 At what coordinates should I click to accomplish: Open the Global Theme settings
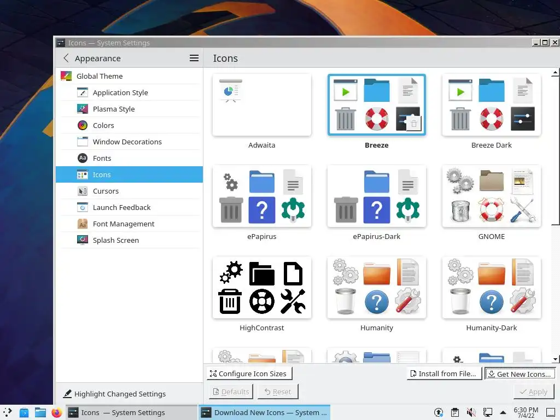[x=129, y=76]
